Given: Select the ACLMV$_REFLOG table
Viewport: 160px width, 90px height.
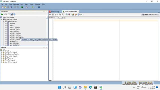Looking at the screenshot, I should coord(14,27).
